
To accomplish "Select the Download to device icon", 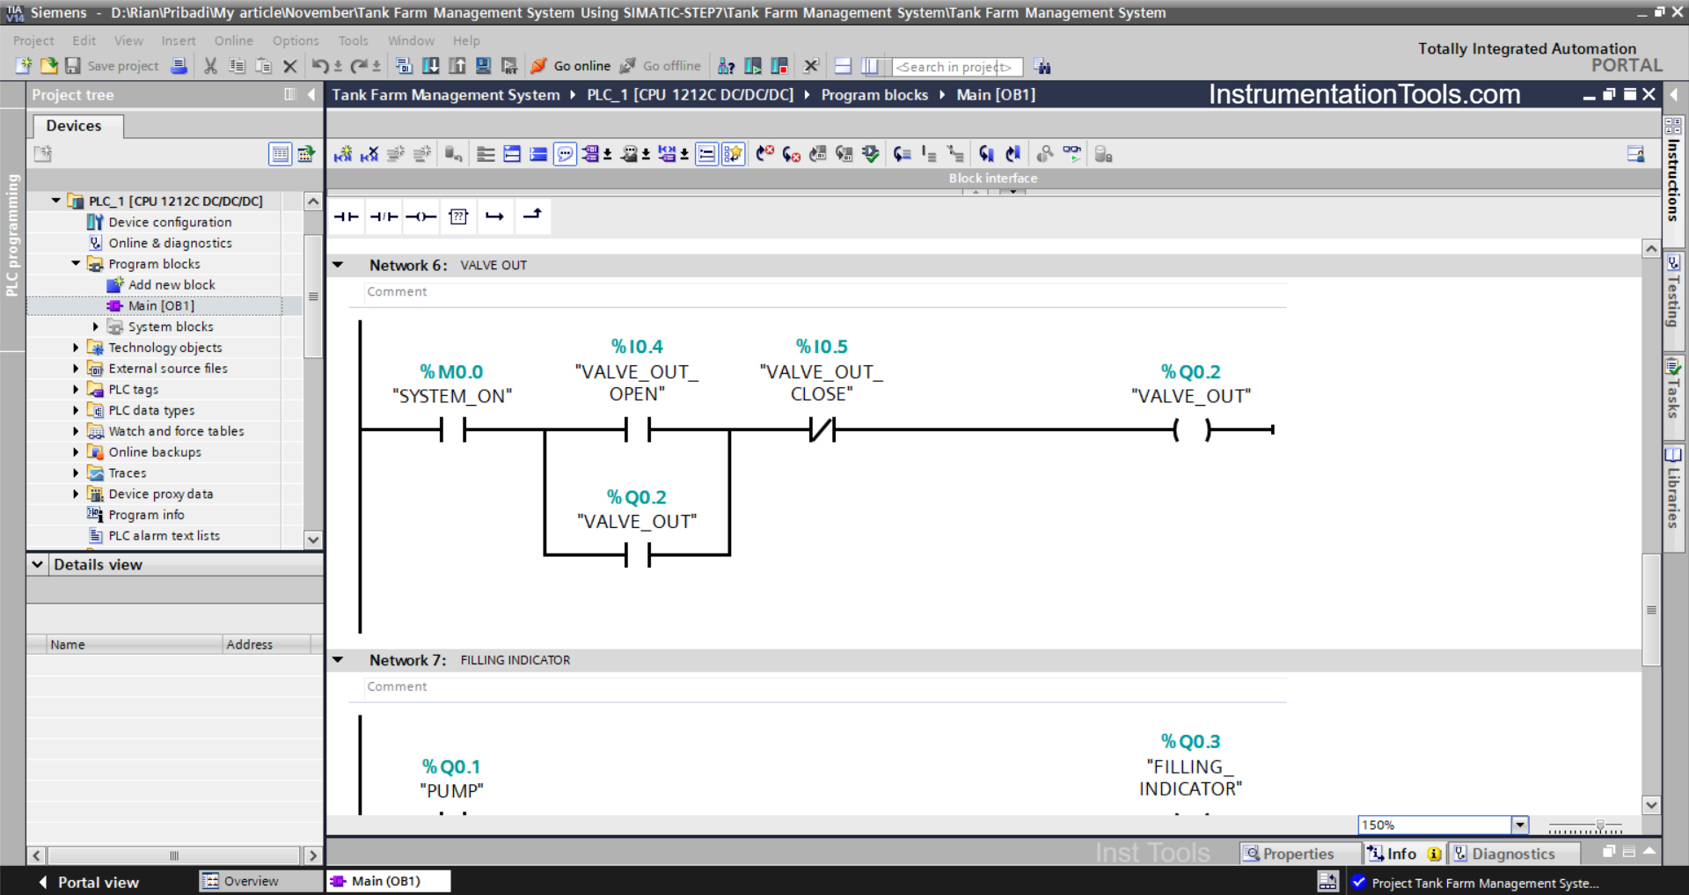I will coord(430,66).
